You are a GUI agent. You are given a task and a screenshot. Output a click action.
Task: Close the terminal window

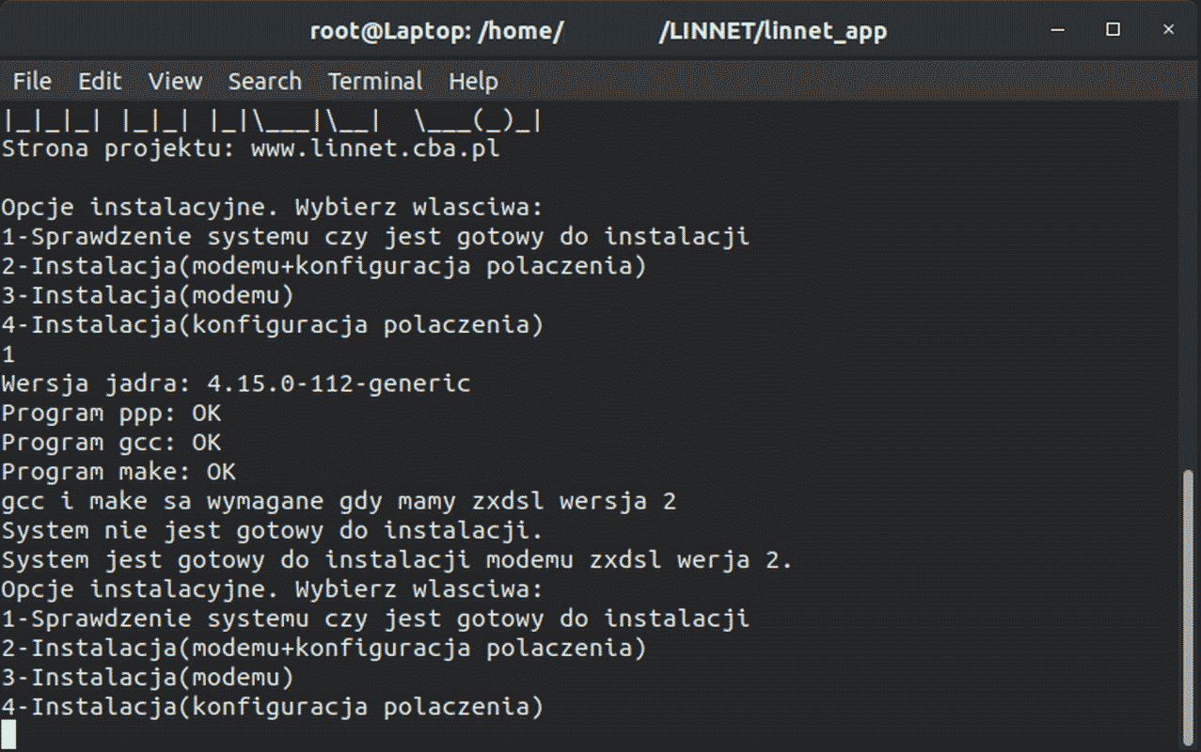pos(1168,30)
